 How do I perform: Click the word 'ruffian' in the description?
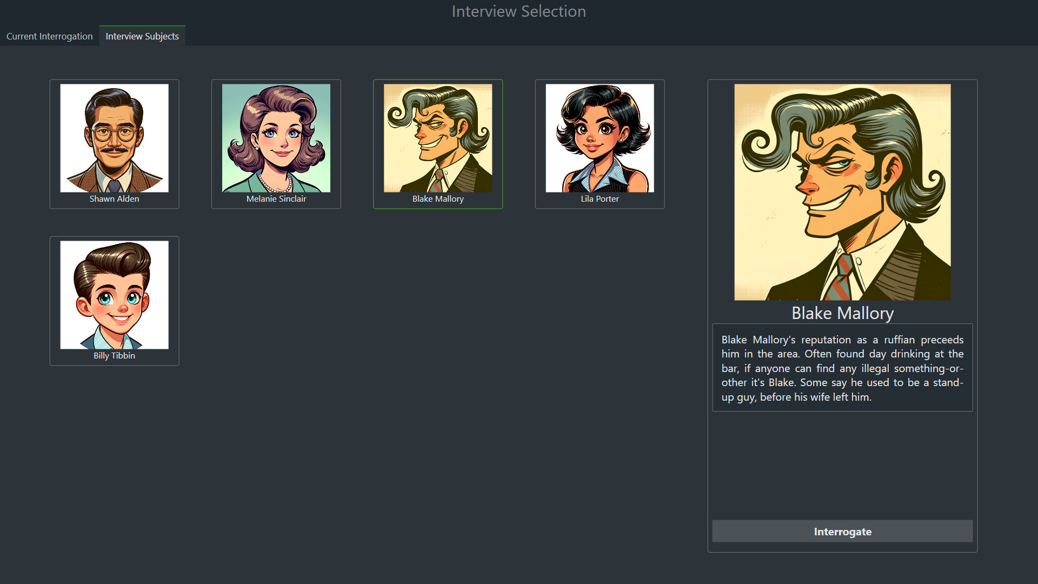899,340
